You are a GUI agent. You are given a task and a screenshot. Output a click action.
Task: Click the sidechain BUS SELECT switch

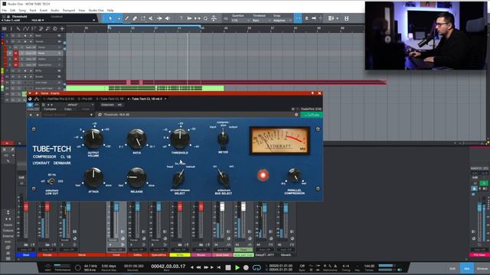coord(223,178)
